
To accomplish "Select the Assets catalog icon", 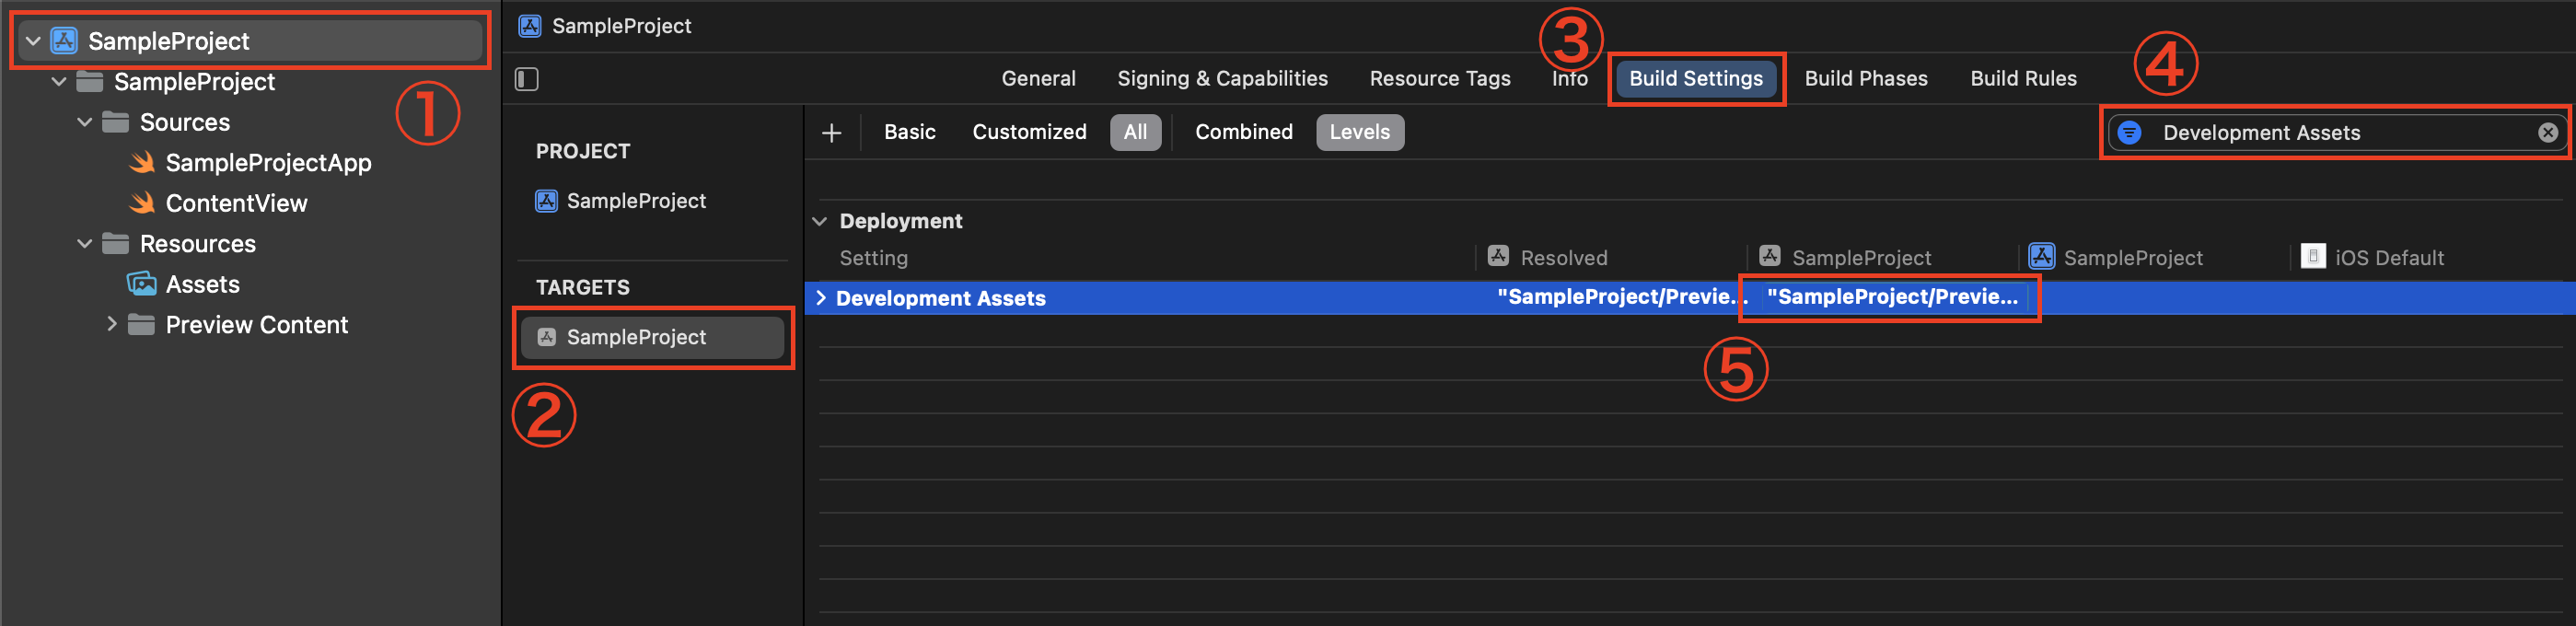I will 142,284.
